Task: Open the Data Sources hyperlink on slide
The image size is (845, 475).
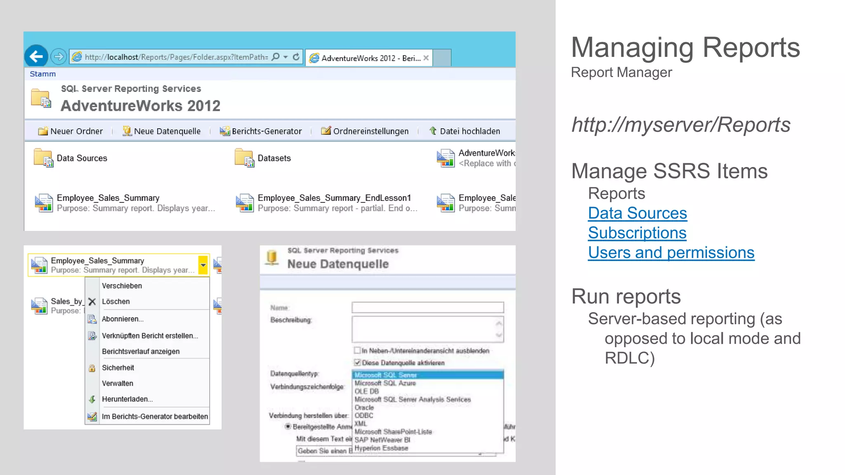Action: tap(637, 213)
